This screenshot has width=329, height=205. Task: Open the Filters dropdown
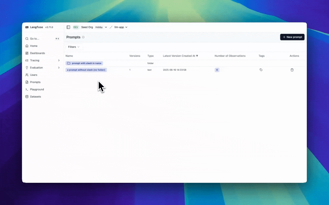tap(73, 47)
